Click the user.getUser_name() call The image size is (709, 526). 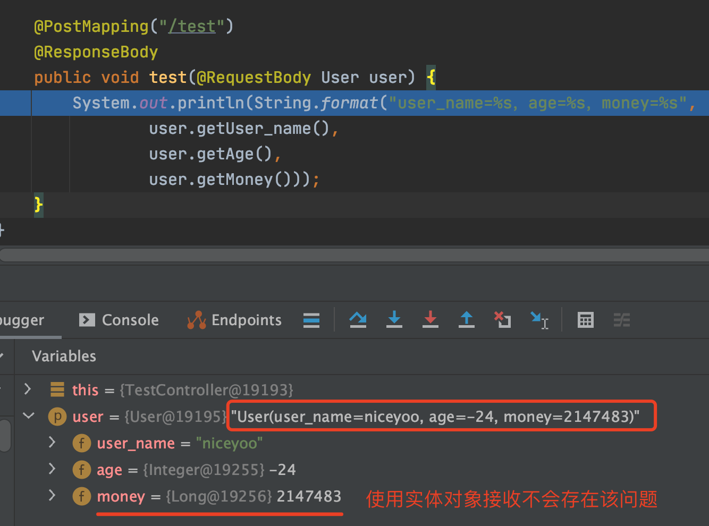tap(240, 129)
